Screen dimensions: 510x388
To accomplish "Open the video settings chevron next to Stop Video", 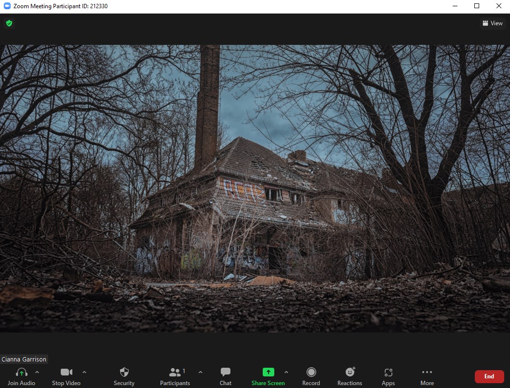I will 84,373.
